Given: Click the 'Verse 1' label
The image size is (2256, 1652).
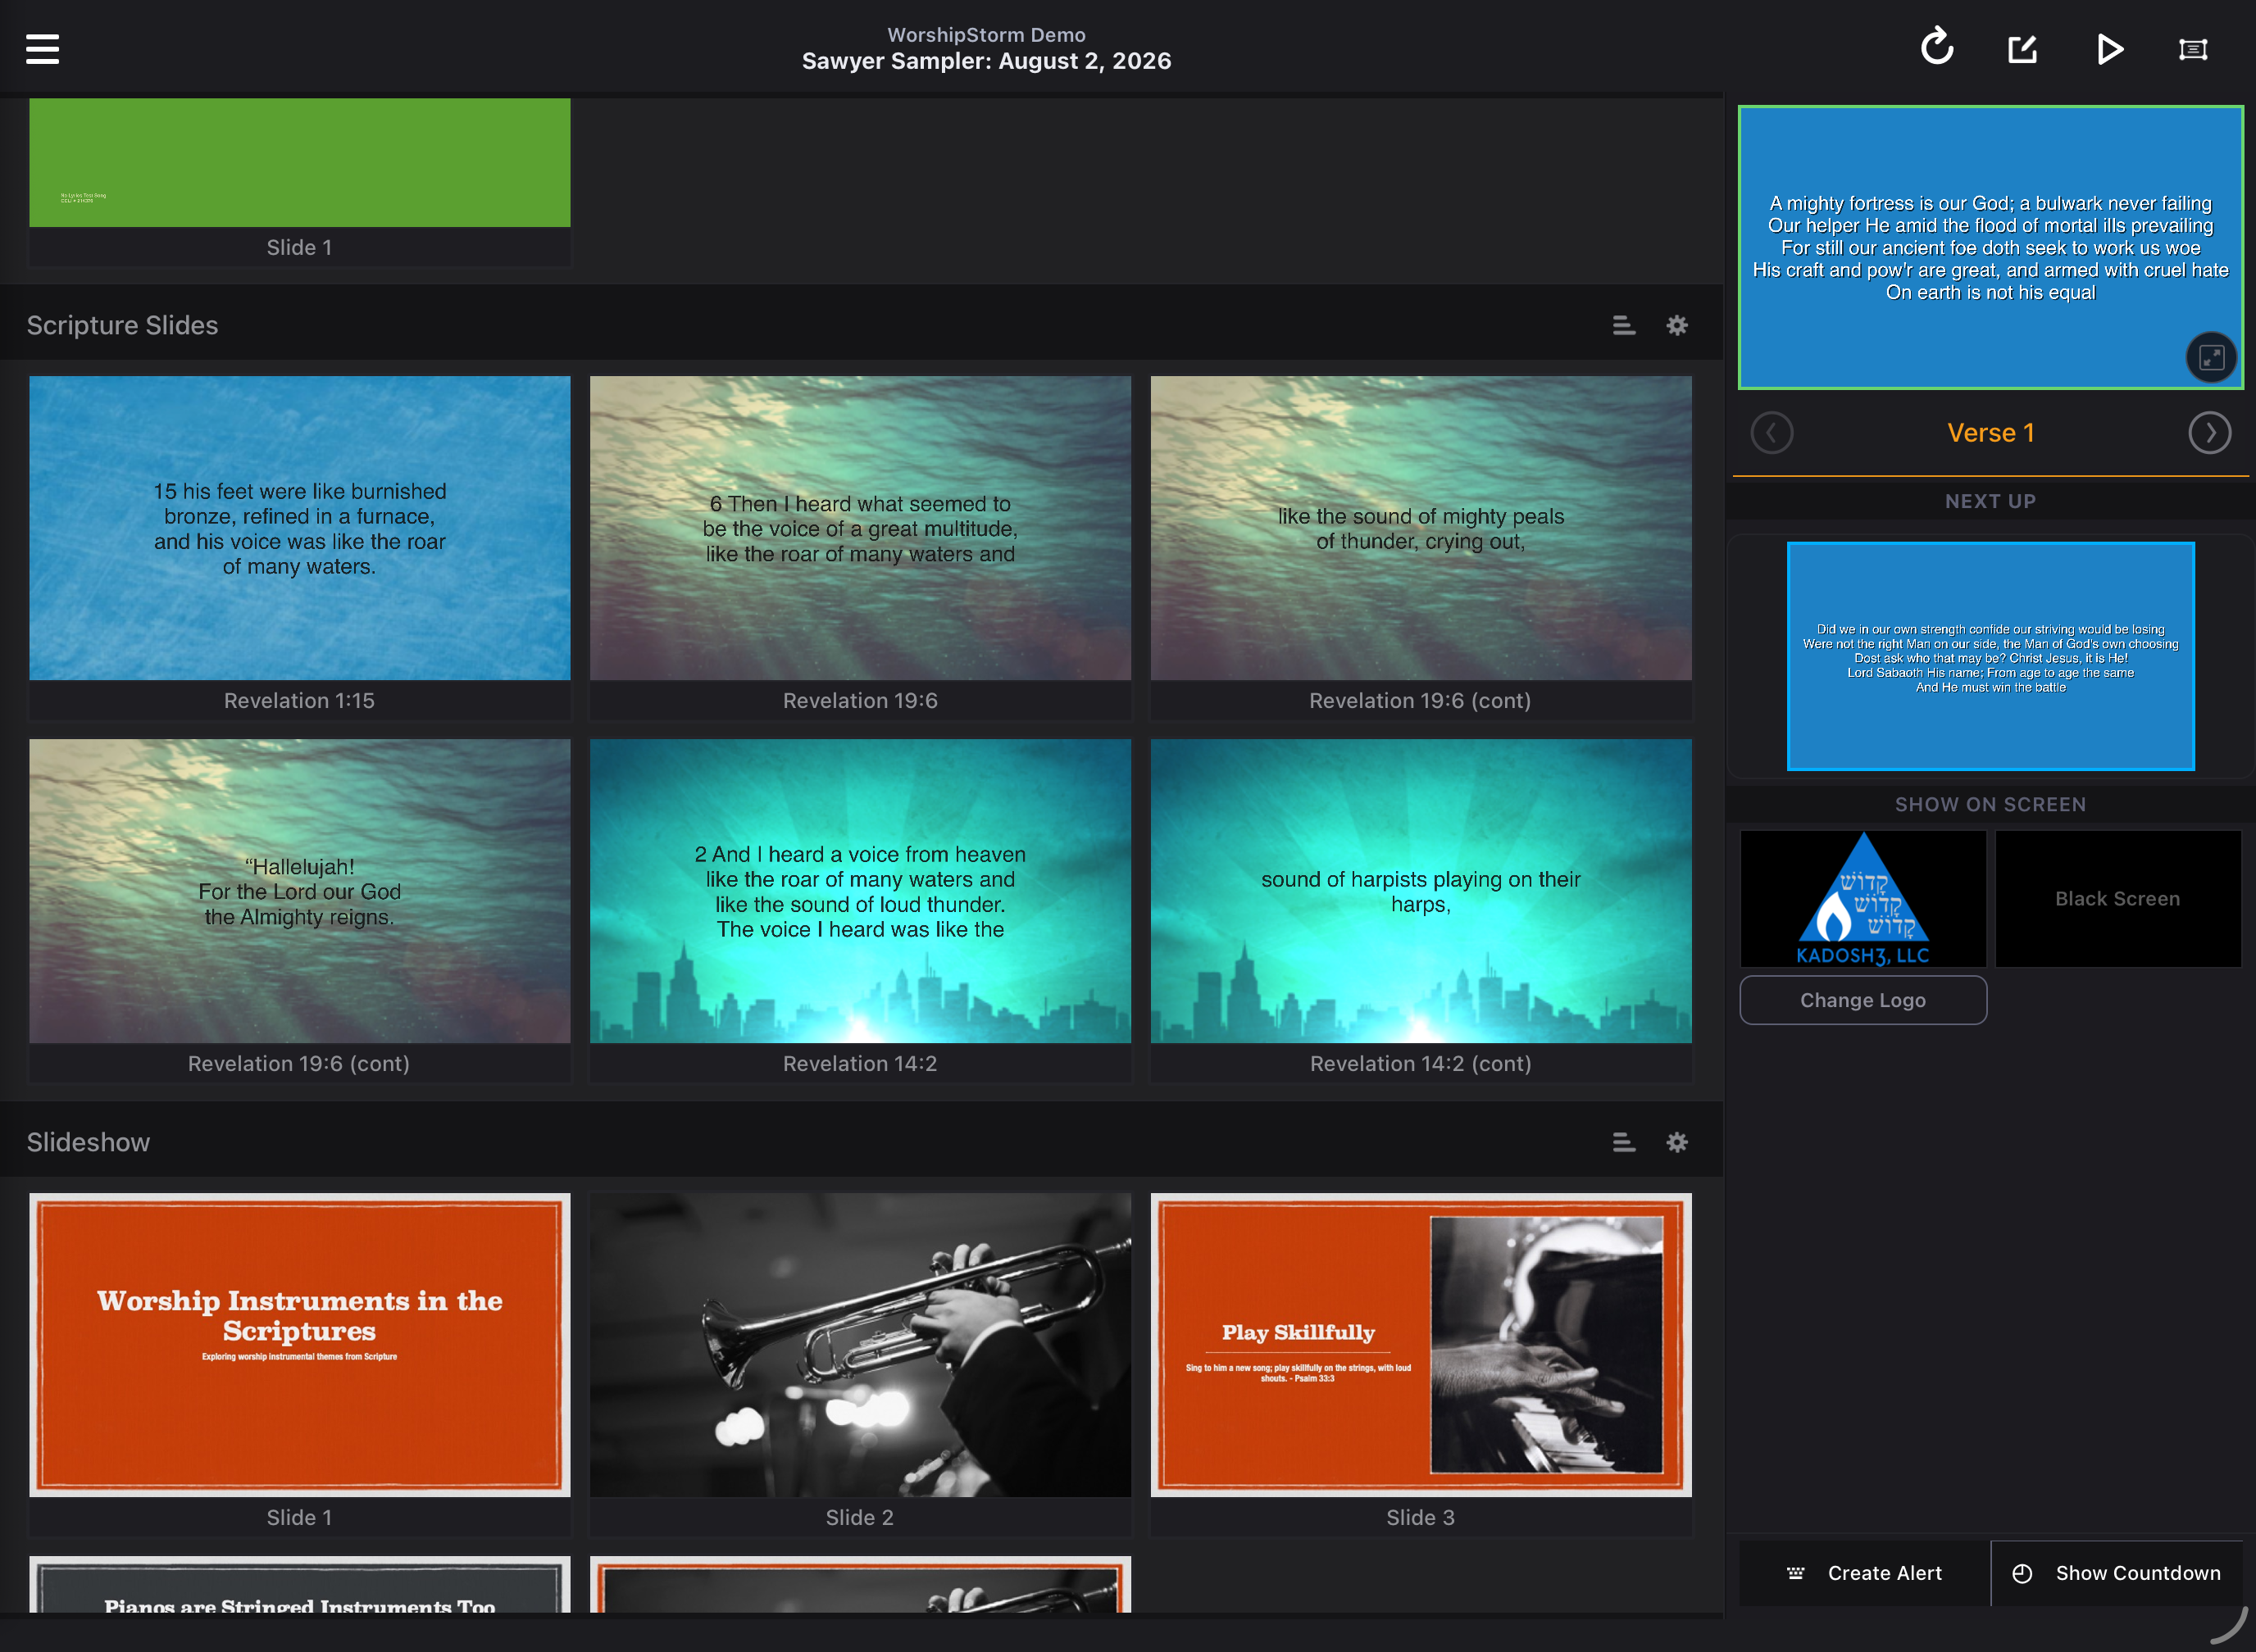Looking at the screenshot, I should point(1990,433).
